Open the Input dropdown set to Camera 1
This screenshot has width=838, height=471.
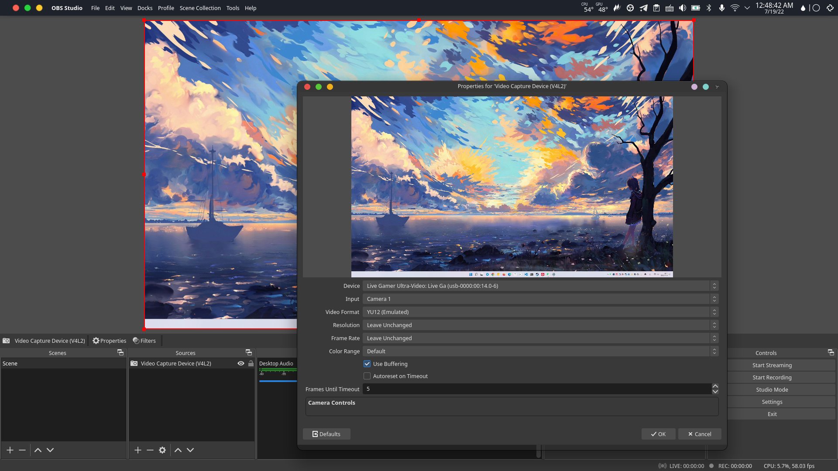[x=540, y=299]
